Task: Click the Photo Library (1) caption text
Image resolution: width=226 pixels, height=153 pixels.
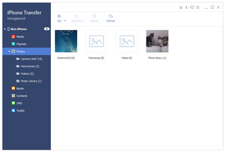Action: point(157,58)
